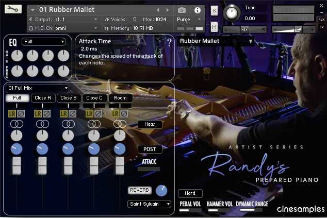Invert phase on the Room channel

124,114
